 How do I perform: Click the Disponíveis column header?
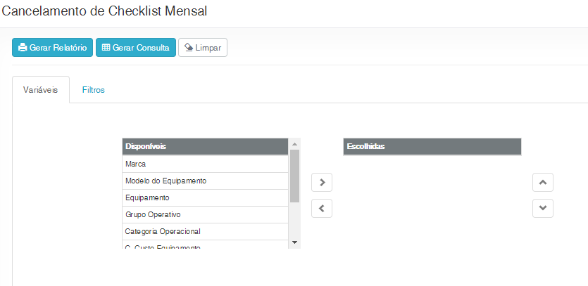pos(205,146)
